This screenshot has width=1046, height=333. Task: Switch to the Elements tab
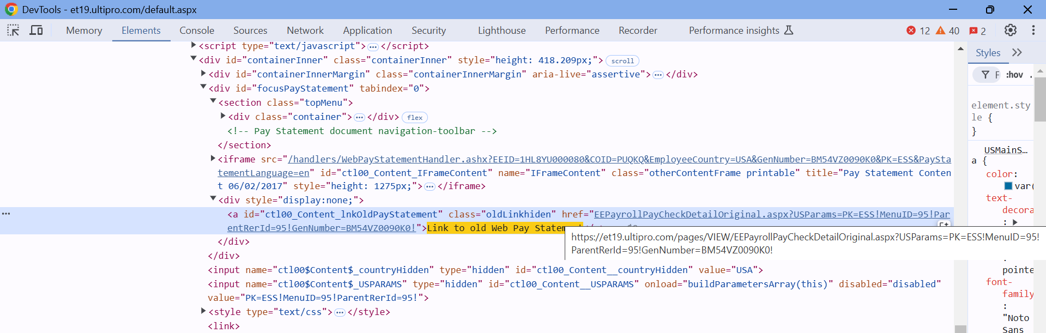click(x=141, y=31)
